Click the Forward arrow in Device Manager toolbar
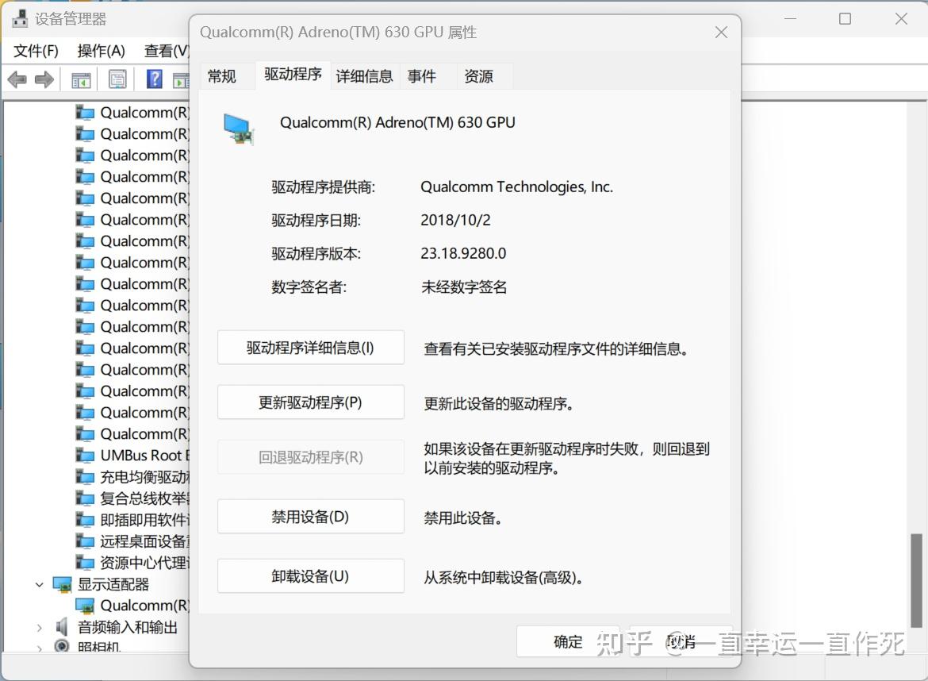Screen dimensions: 928x681 pyautogui.click(x=44, y=79)
